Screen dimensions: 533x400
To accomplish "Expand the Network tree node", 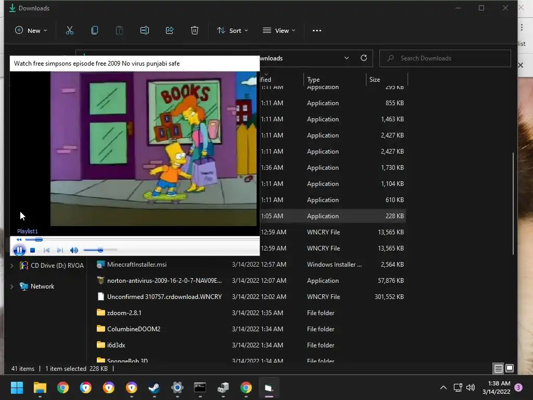I will (12, 286).
